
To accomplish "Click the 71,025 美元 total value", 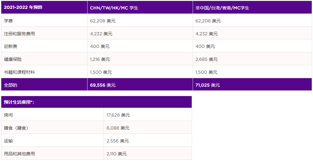I will point(208,85).
